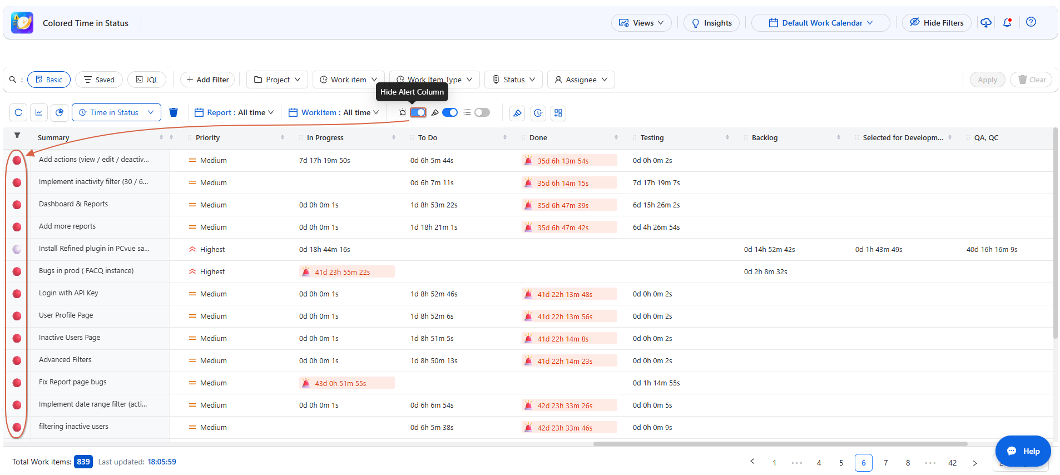Open the notifications bell

click(x=1007, y=23)
